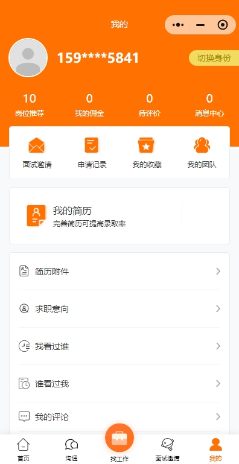The height and width of the screenshot is (464, 239).
Task: Click the 我看过谁 clock icon
Action: (24, 346)
